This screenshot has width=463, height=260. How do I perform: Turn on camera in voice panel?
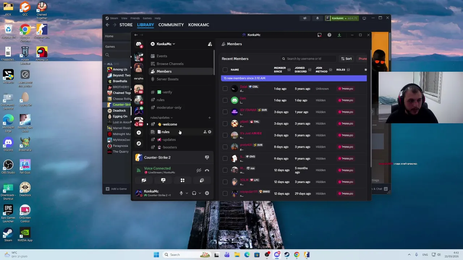coord(144,180)
